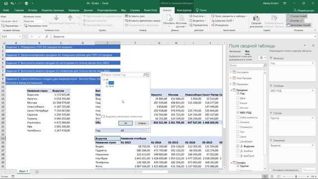318x179 pixels.
Task: Open the File (Файл) tab
Action: [6, 10]
